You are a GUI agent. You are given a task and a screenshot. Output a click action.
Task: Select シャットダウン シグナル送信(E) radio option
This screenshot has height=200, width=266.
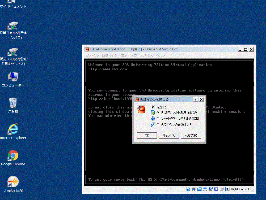[x=178, y=118]
